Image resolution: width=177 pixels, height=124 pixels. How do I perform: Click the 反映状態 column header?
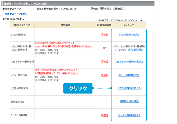point(65,25)
